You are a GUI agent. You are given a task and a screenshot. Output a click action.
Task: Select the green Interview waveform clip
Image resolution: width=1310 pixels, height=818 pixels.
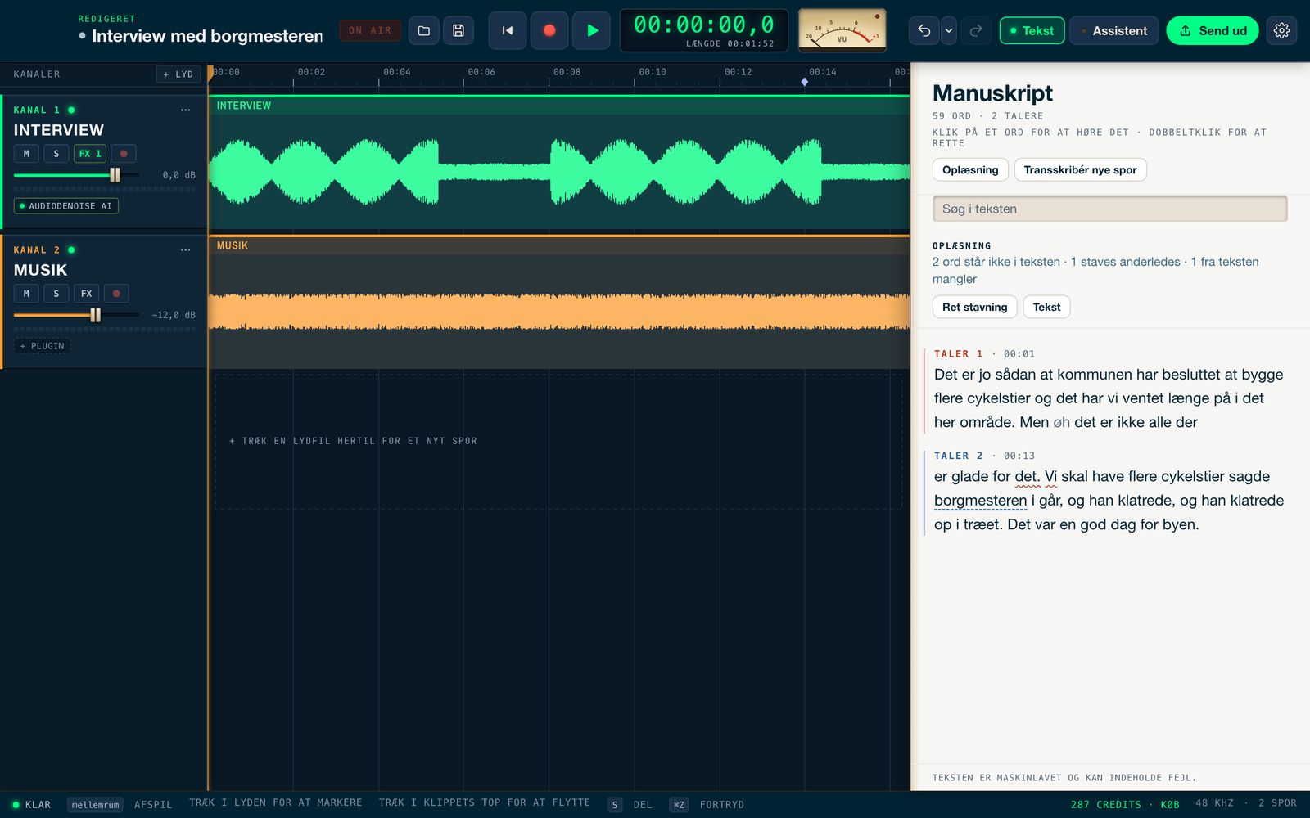pyautogui.click(x=559, y=162)
